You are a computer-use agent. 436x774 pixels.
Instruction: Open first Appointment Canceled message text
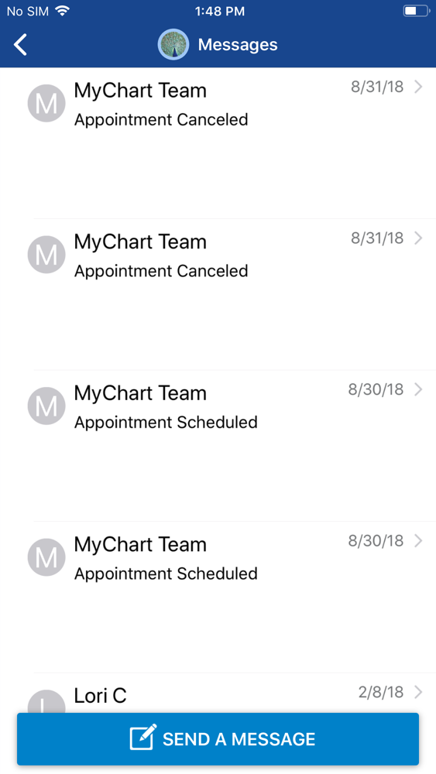click(161, 120)
